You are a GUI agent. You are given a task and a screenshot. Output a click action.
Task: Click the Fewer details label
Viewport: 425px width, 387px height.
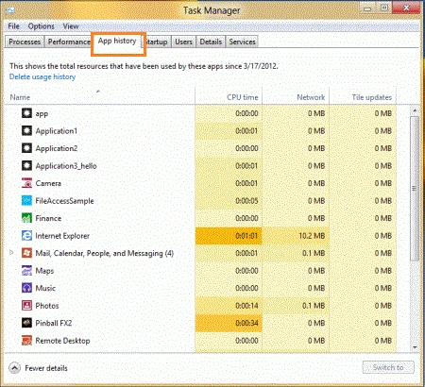pos(46,368)
